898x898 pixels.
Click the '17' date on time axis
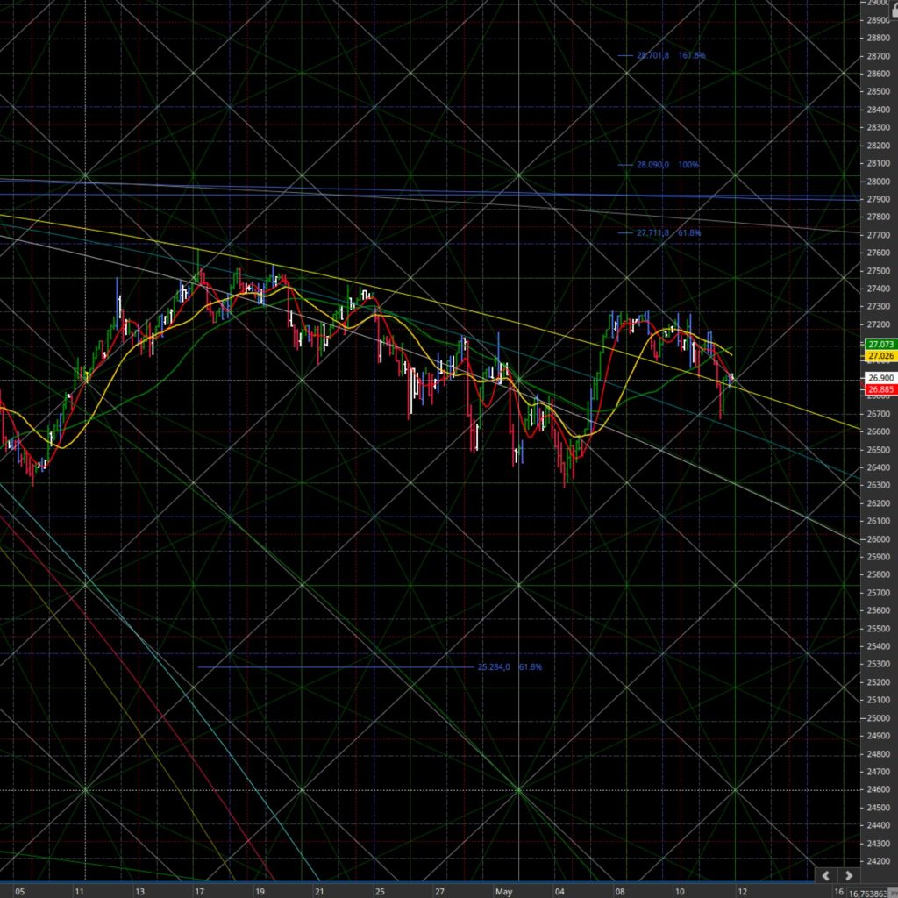(x=199, y=892)
